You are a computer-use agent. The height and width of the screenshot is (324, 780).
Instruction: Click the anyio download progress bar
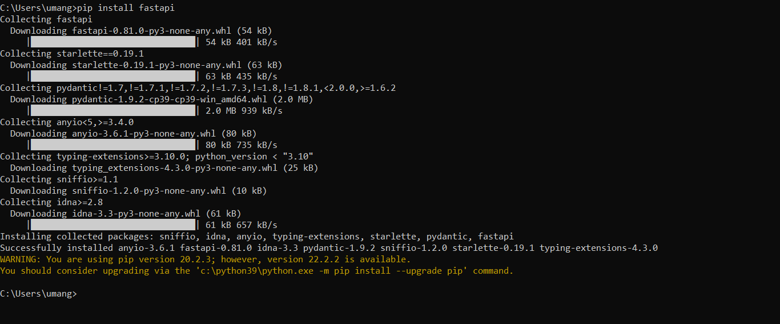click(112, 145)
